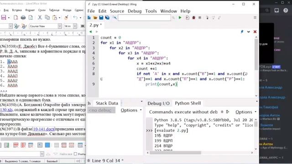This screenshot has width=292, height=164.
Task: Select the 2.py editor tab
Action: coord(95,25)
